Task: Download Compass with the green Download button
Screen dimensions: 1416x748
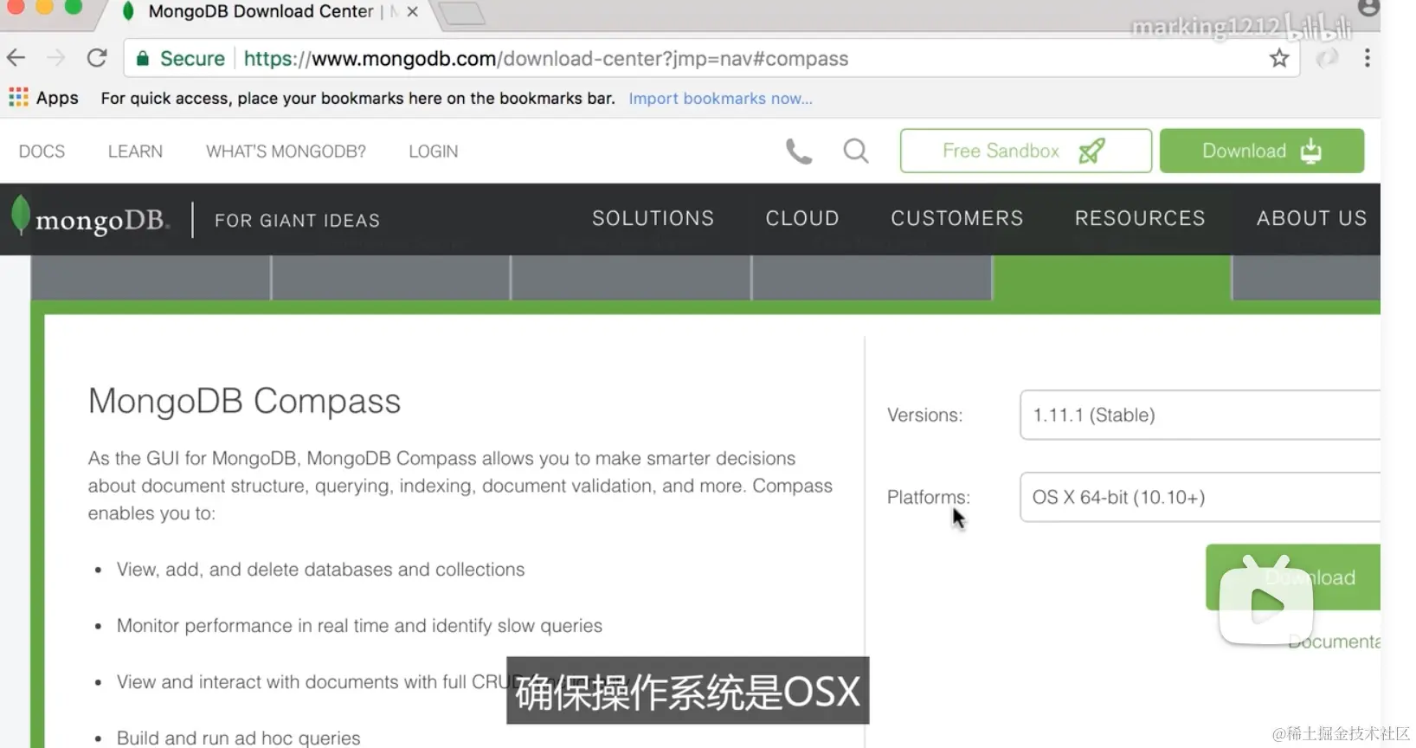Action: pos(1293,577)
